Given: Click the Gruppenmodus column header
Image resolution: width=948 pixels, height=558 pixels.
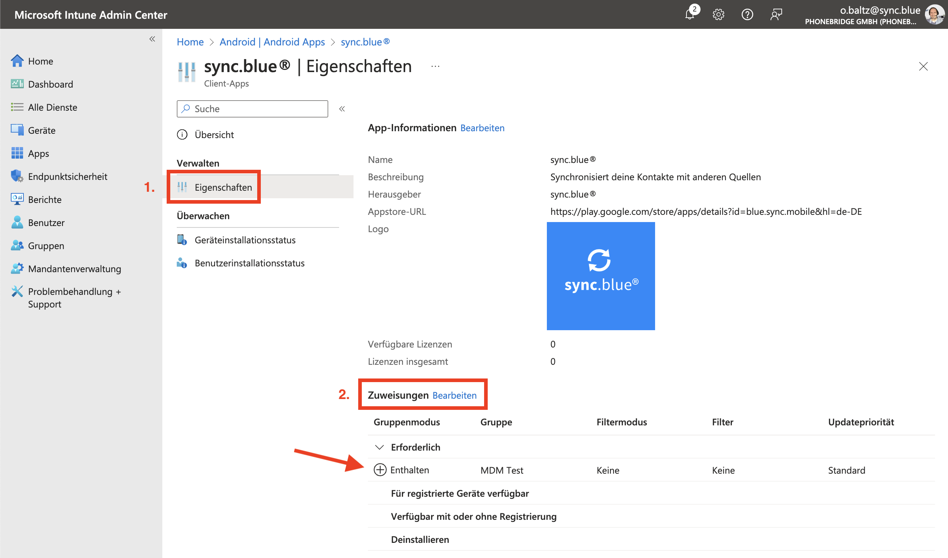Looking at the screenshot, I should coord(407,422).
